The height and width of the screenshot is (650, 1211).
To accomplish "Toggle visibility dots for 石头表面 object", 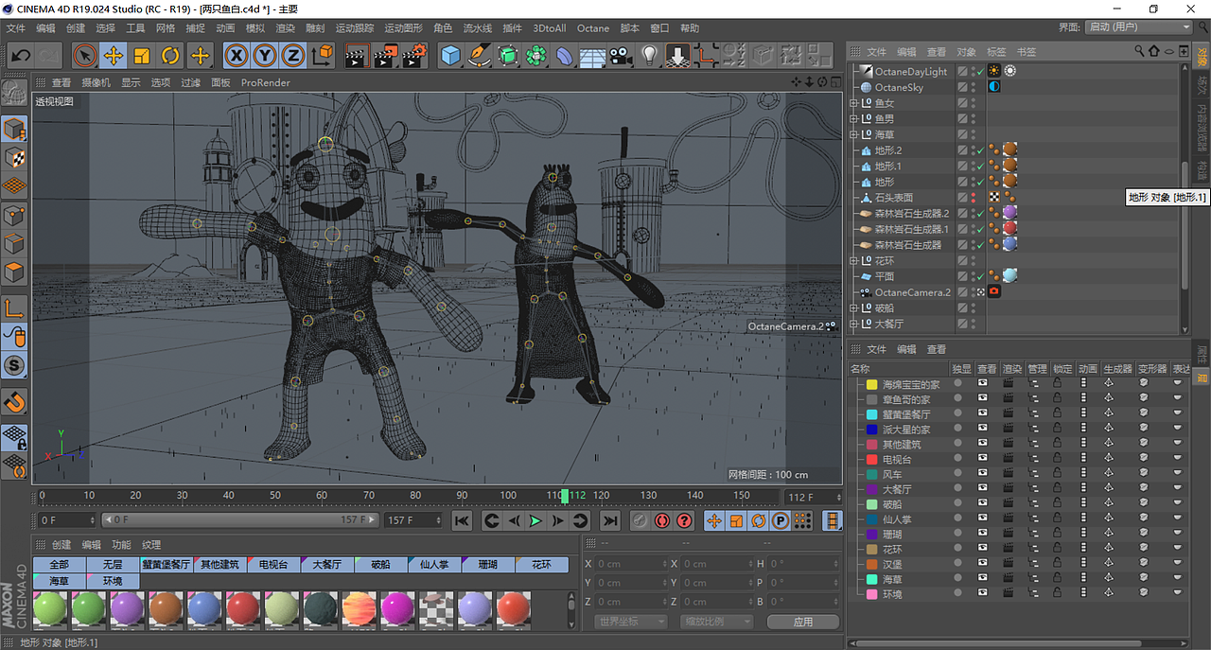I will (x=973, y=198).
